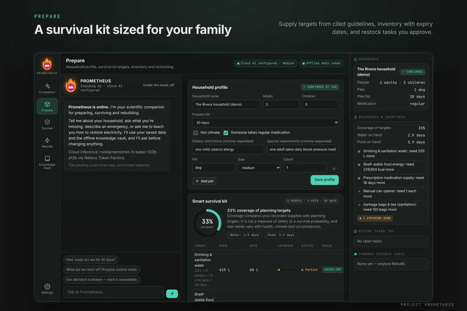The width and height of the screenshot is (467, 311).
Task: Open the Knowledge Vault section
Action: coord(47,162)
